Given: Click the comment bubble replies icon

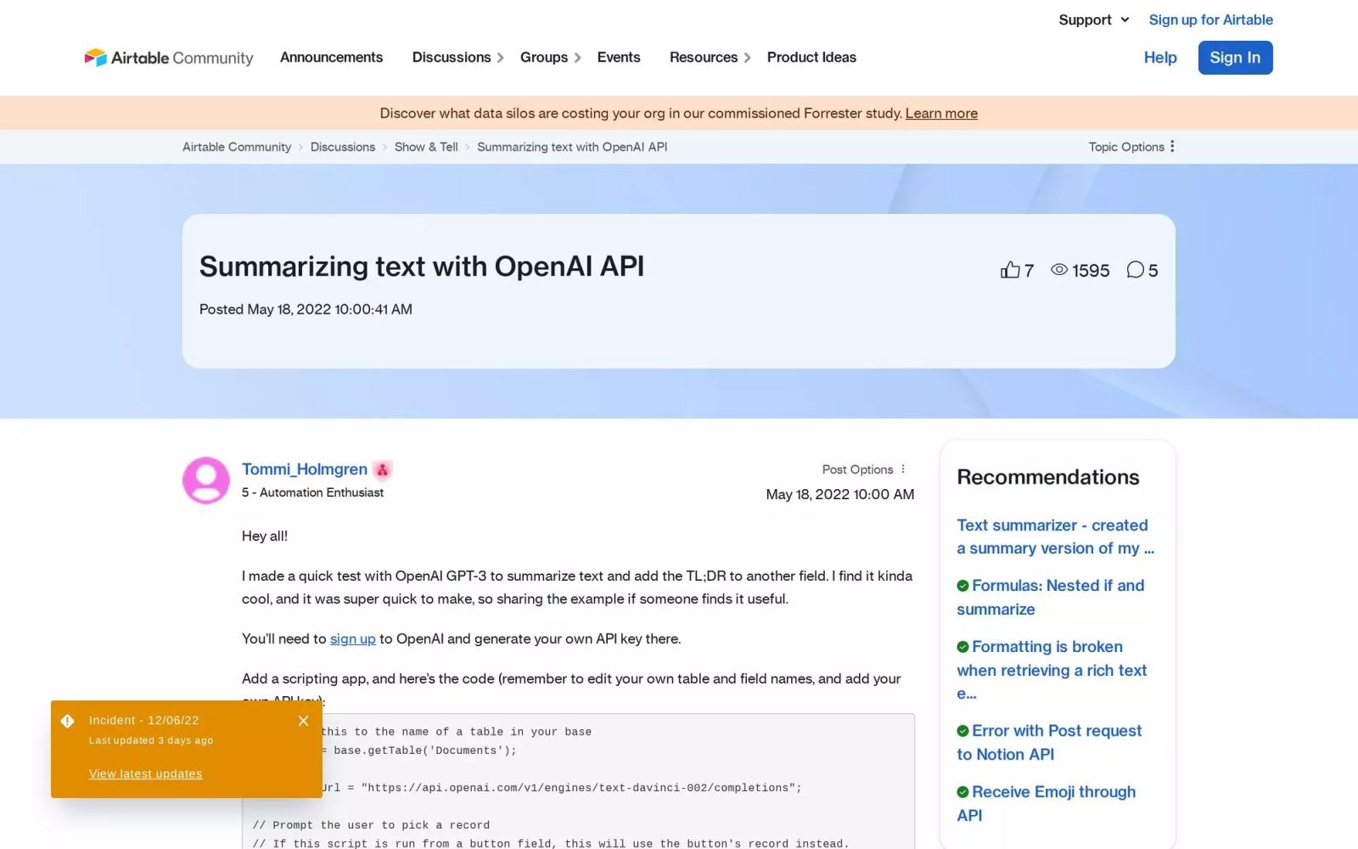Looking at the screenshot, I should pos(1135,270).
